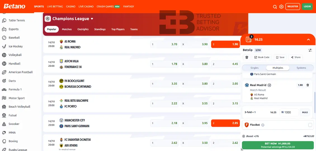Click MAX stake button

pyautogui.click(x=305, y=112)
